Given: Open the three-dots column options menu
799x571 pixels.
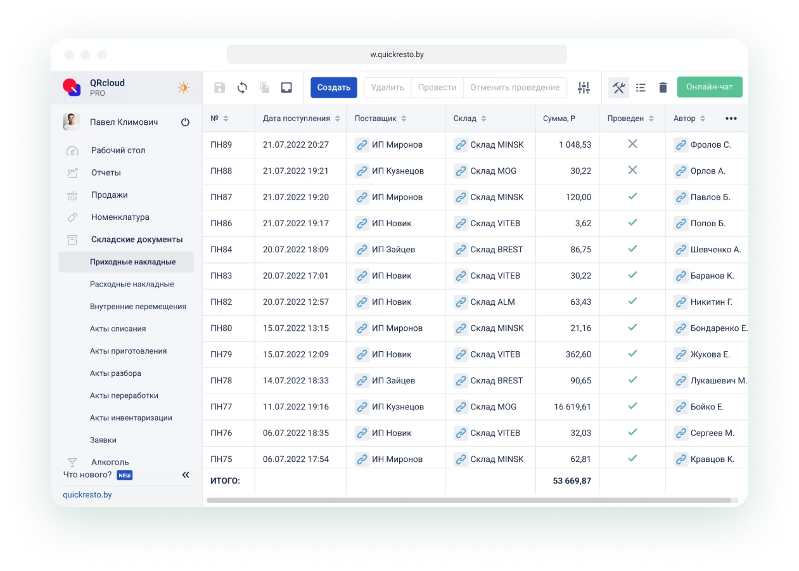Looking at the screenshot, I should (731, 119).
